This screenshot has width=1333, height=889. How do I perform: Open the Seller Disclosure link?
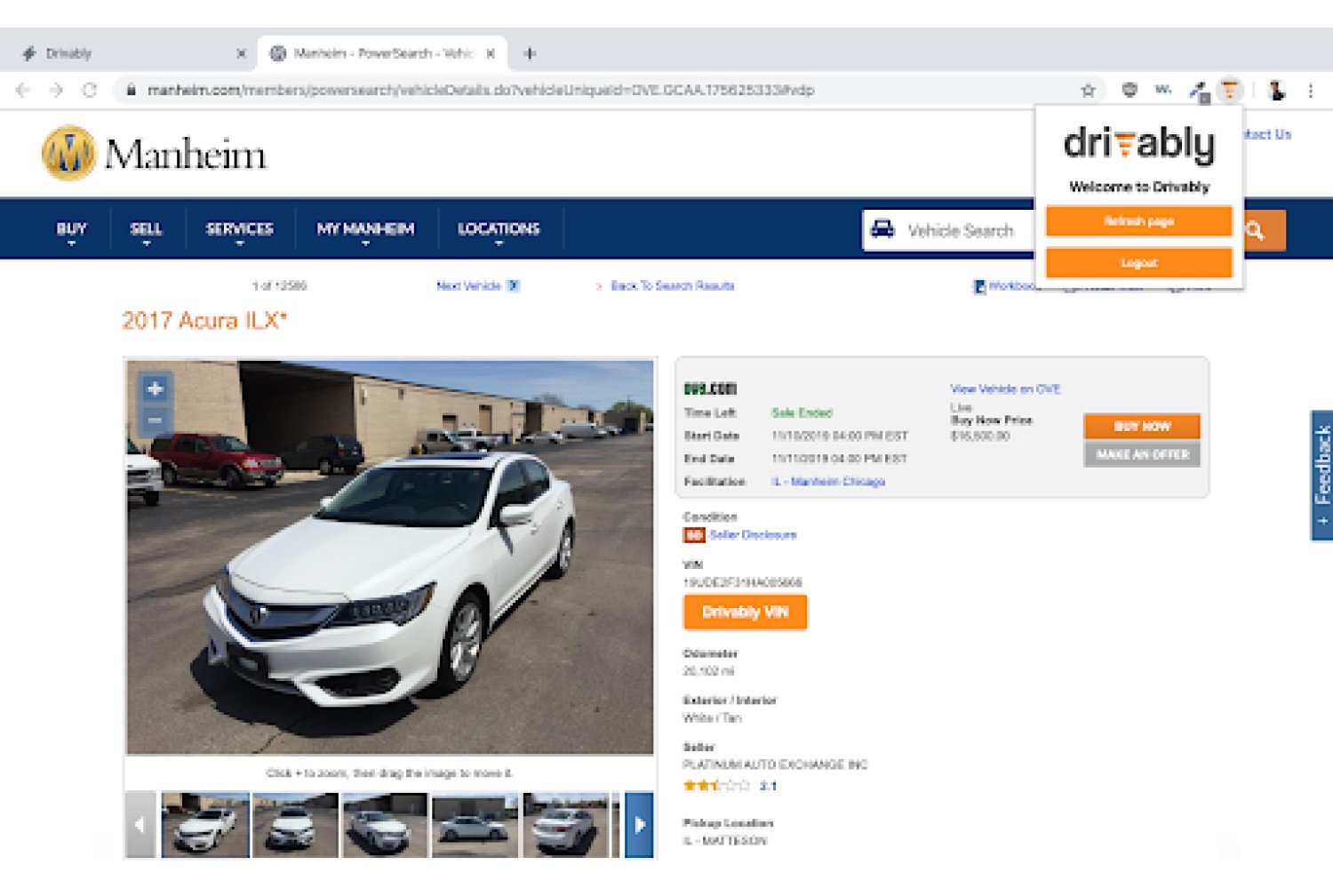tap(753, 535)
